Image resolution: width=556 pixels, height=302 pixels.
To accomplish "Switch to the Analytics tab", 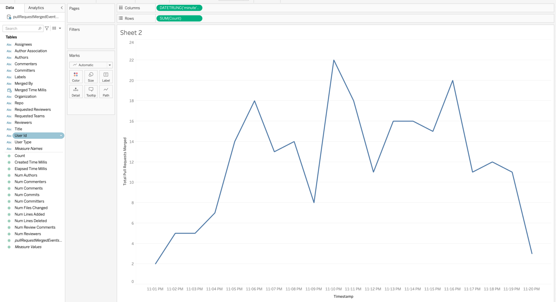I will click(36, 8).
